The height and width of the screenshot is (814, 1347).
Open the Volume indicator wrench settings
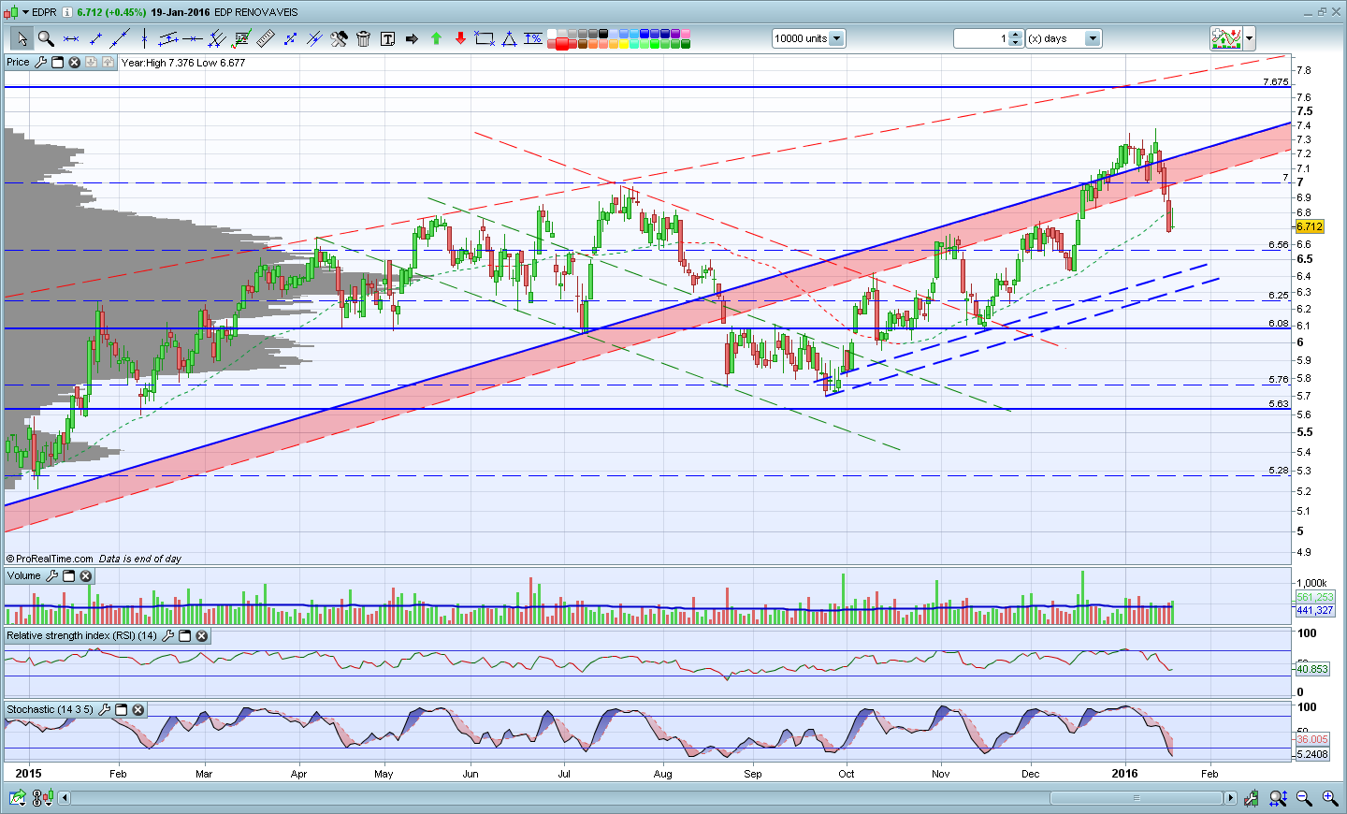(51, 576)
